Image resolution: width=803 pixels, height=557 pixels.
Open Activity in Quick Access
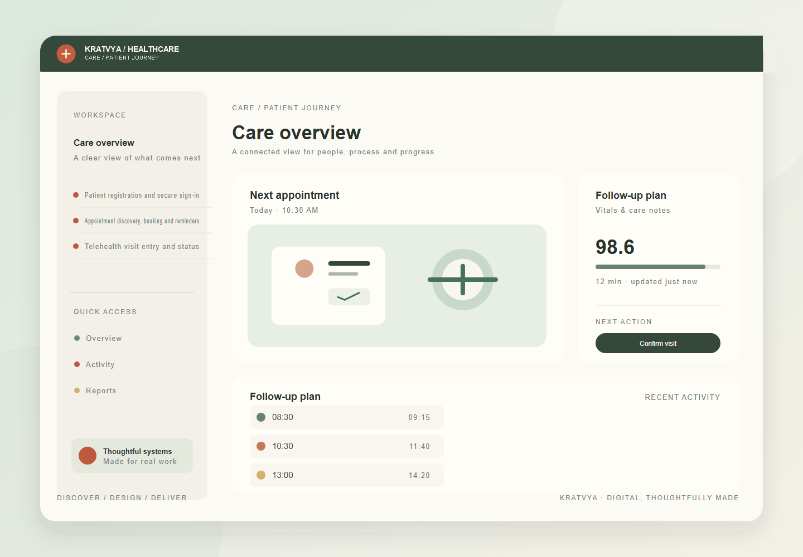tap(94, 364)
